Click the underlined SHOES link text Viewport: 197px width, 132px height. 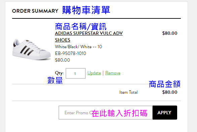pos(63,40)
